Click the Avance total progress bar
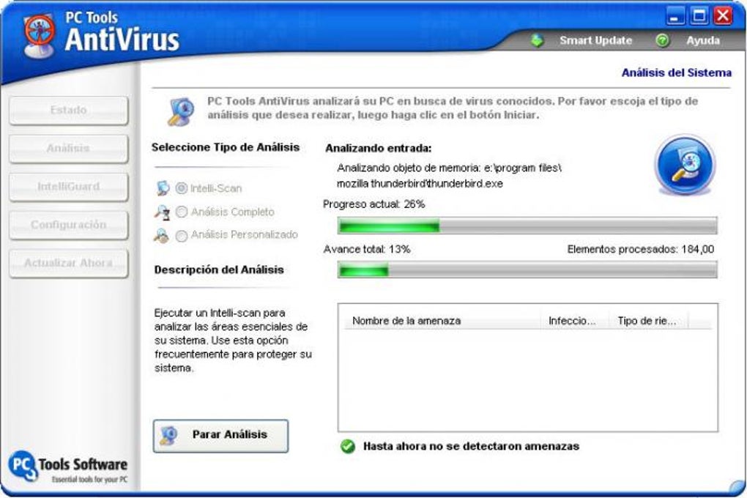 click(x=527, y=270)
